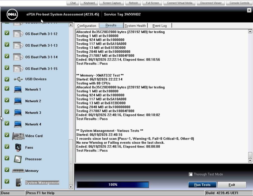Click System Management - Various Tests heading
This screenshot has width=253, height=196.
pos(110,131)
